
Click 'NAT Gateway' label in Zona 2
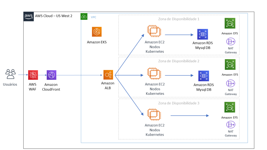[x=231, y=92]
